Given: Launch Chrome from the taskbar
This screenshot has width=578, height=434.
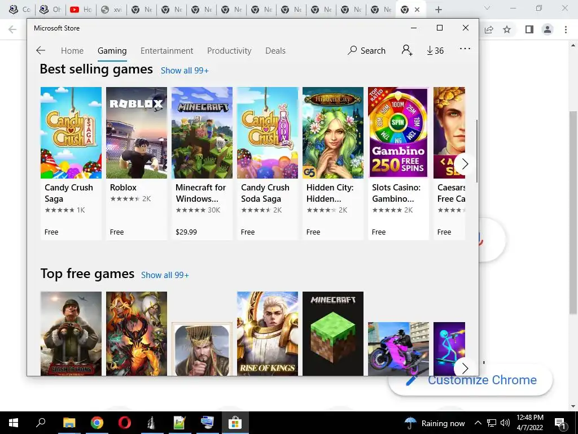Looking at the screenshot, I should 97,423.
